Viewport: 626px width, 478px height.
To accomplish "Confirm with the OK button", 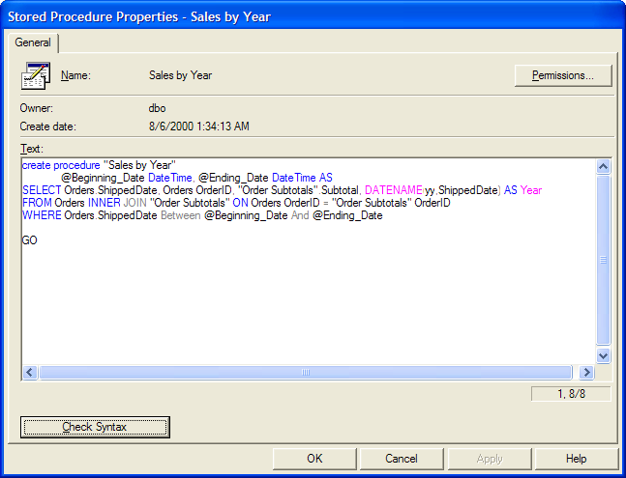I will pyautogui.click(x=314, y=459).
